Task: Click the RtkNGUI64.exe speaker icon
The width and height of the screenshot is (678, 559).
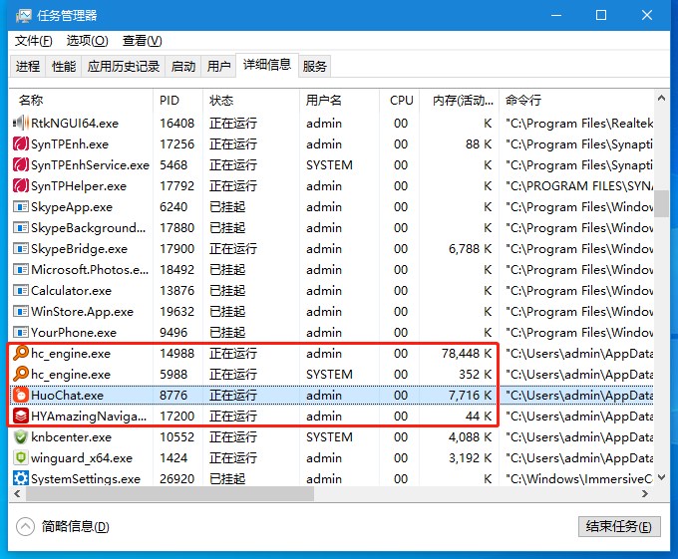Action: click(21, 124)
